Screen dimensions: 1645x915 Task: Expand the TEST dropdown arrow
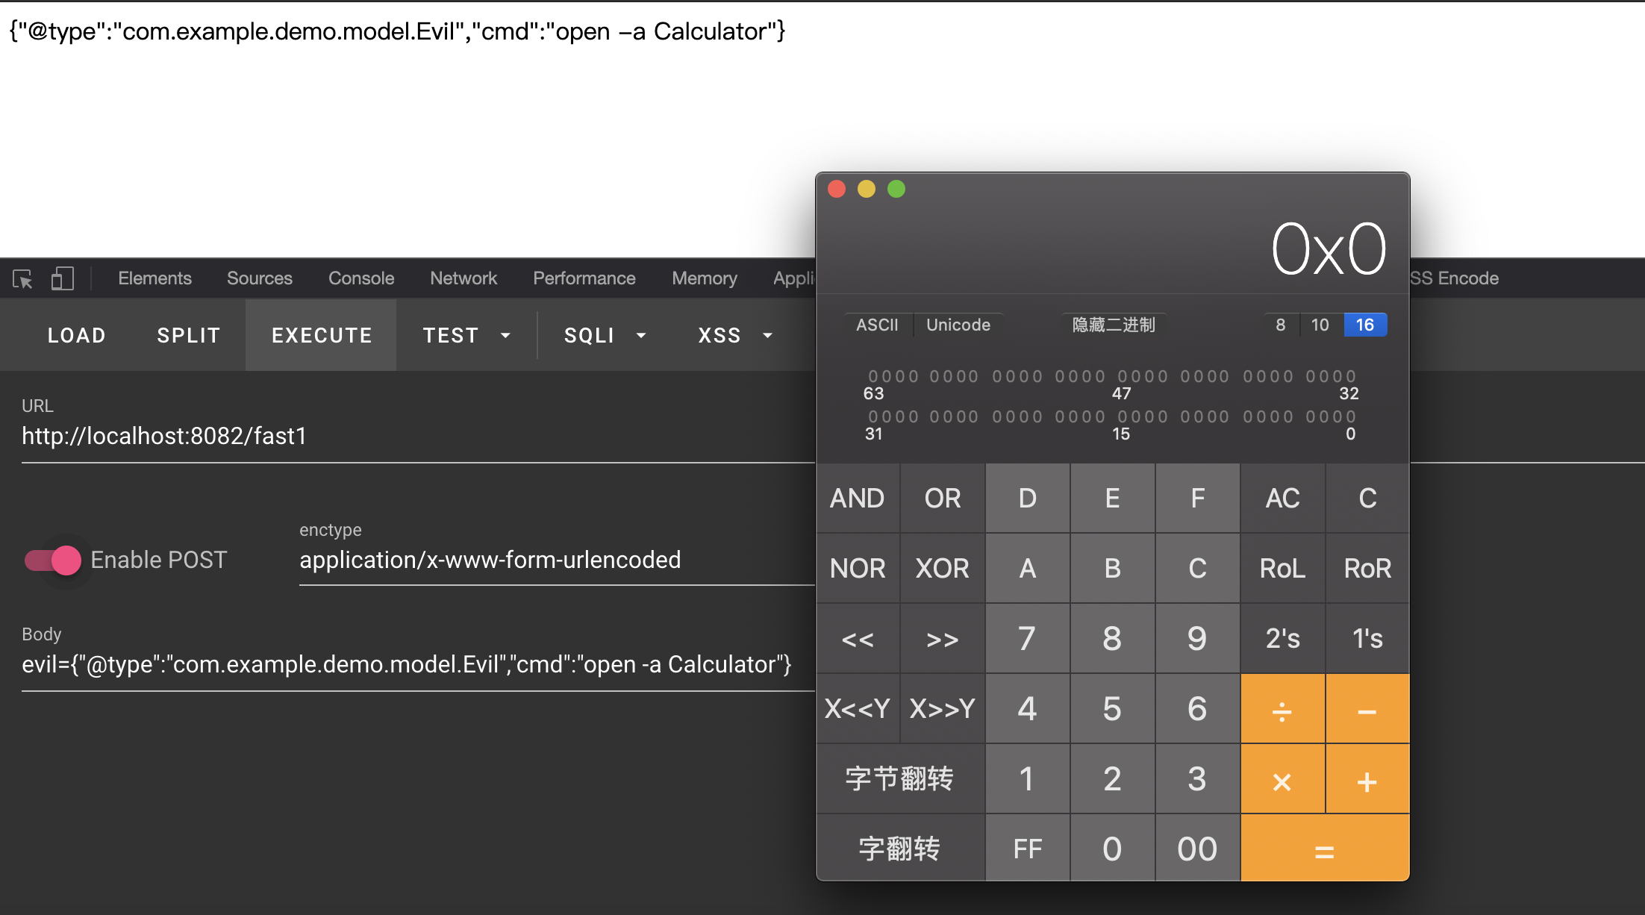(x=505, y=336)
